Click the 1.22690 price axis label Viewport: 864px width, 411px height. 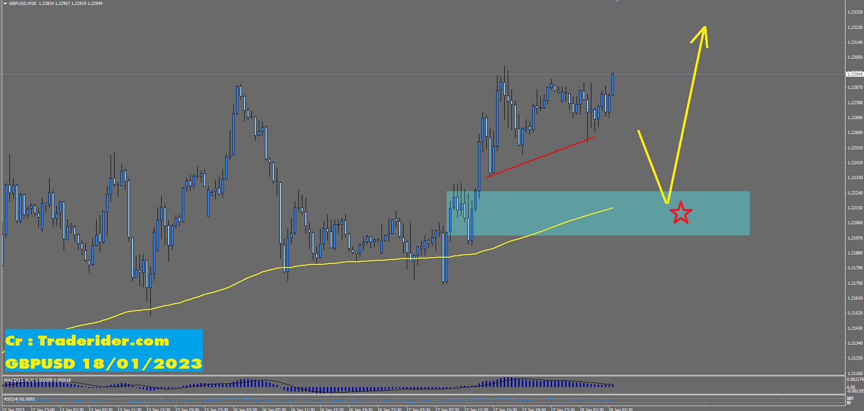855,117
